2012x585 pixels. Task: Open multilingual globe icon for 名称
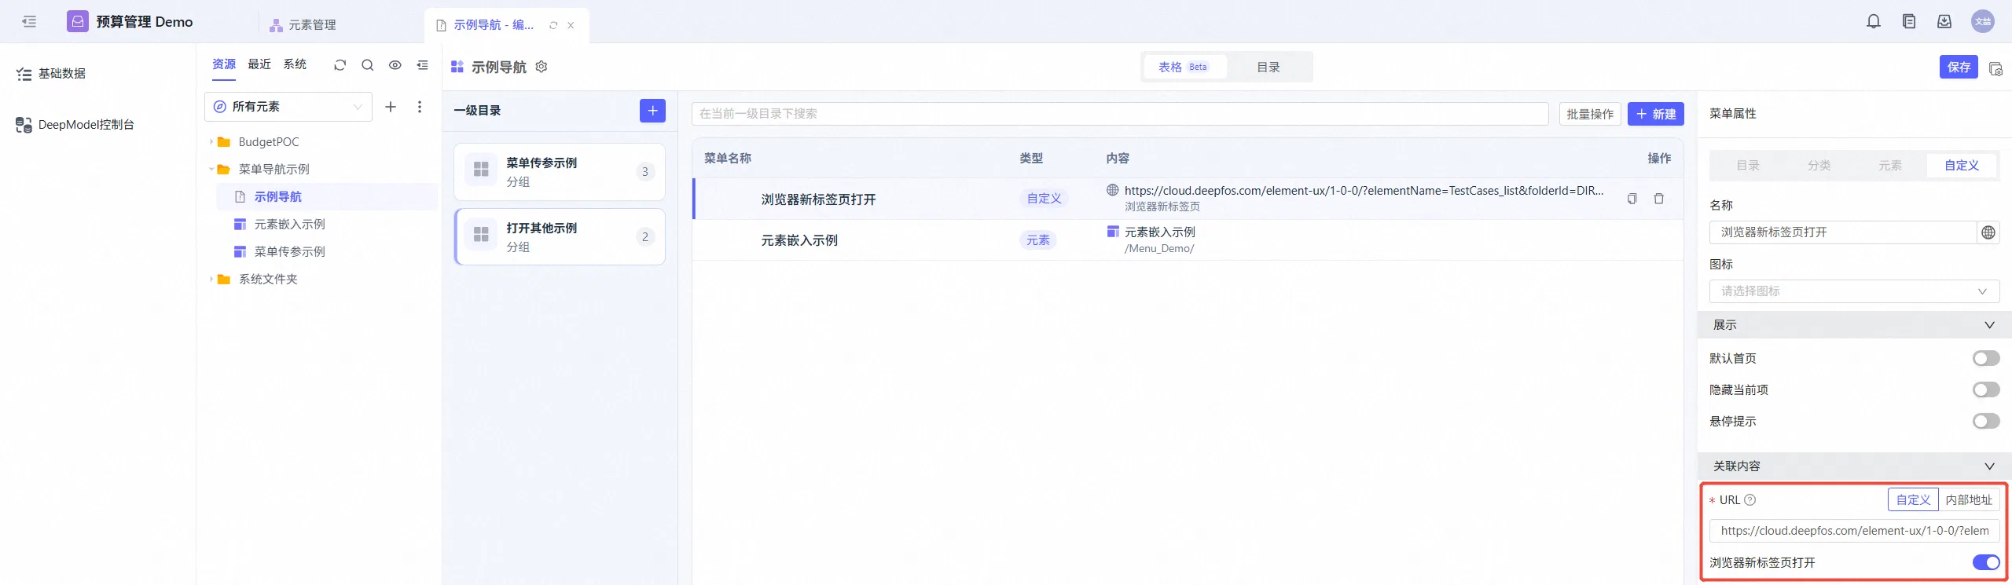pos(1988,232)
